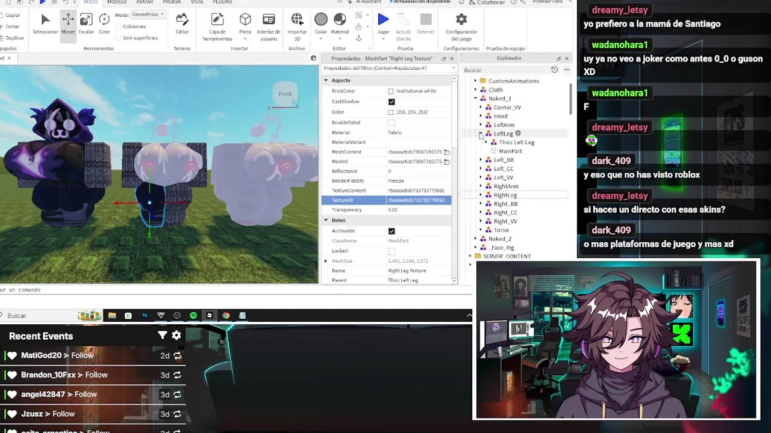Image resolution: width=771 pixels, height=433 pixels.
Task: Switch to the PLUGINS ribbon tab
Action: pos(222,2)
